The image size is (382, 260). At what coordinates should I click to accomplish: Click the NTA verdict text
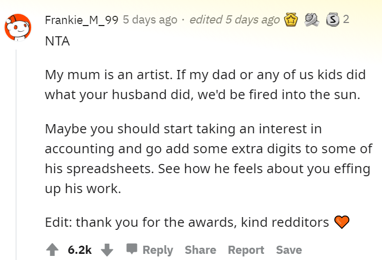click(57, 41)
